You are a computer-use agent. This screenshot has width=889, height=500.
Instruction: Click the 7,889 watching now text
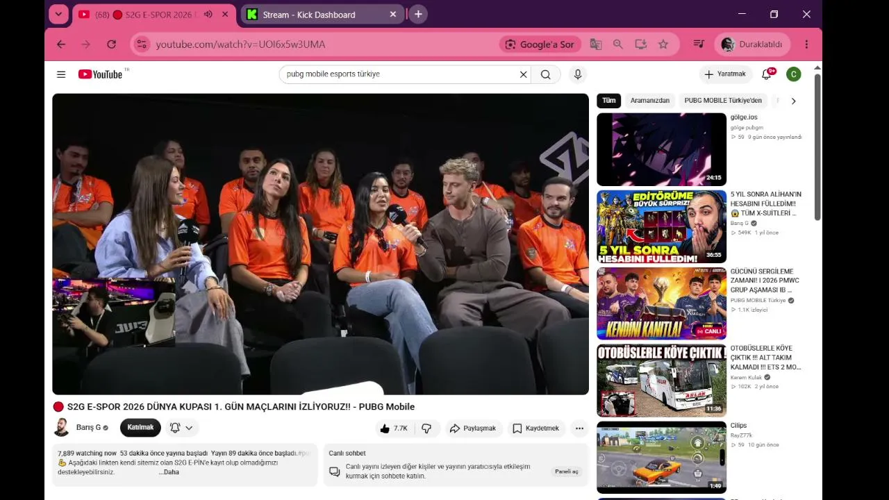point(87,453)
